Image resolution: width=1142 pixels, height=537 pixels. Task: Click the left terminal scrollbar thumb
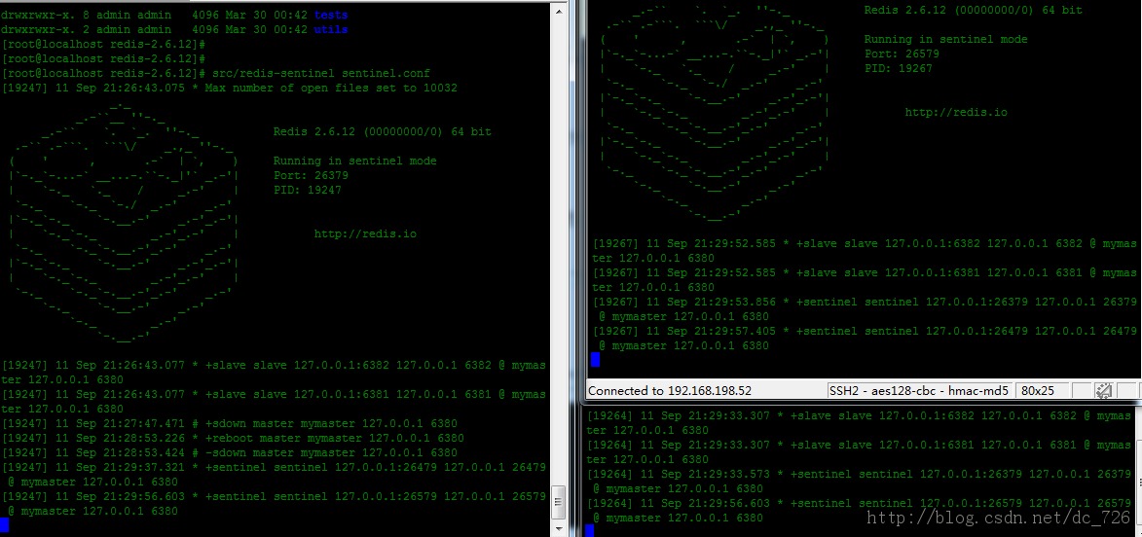point(559,502)
